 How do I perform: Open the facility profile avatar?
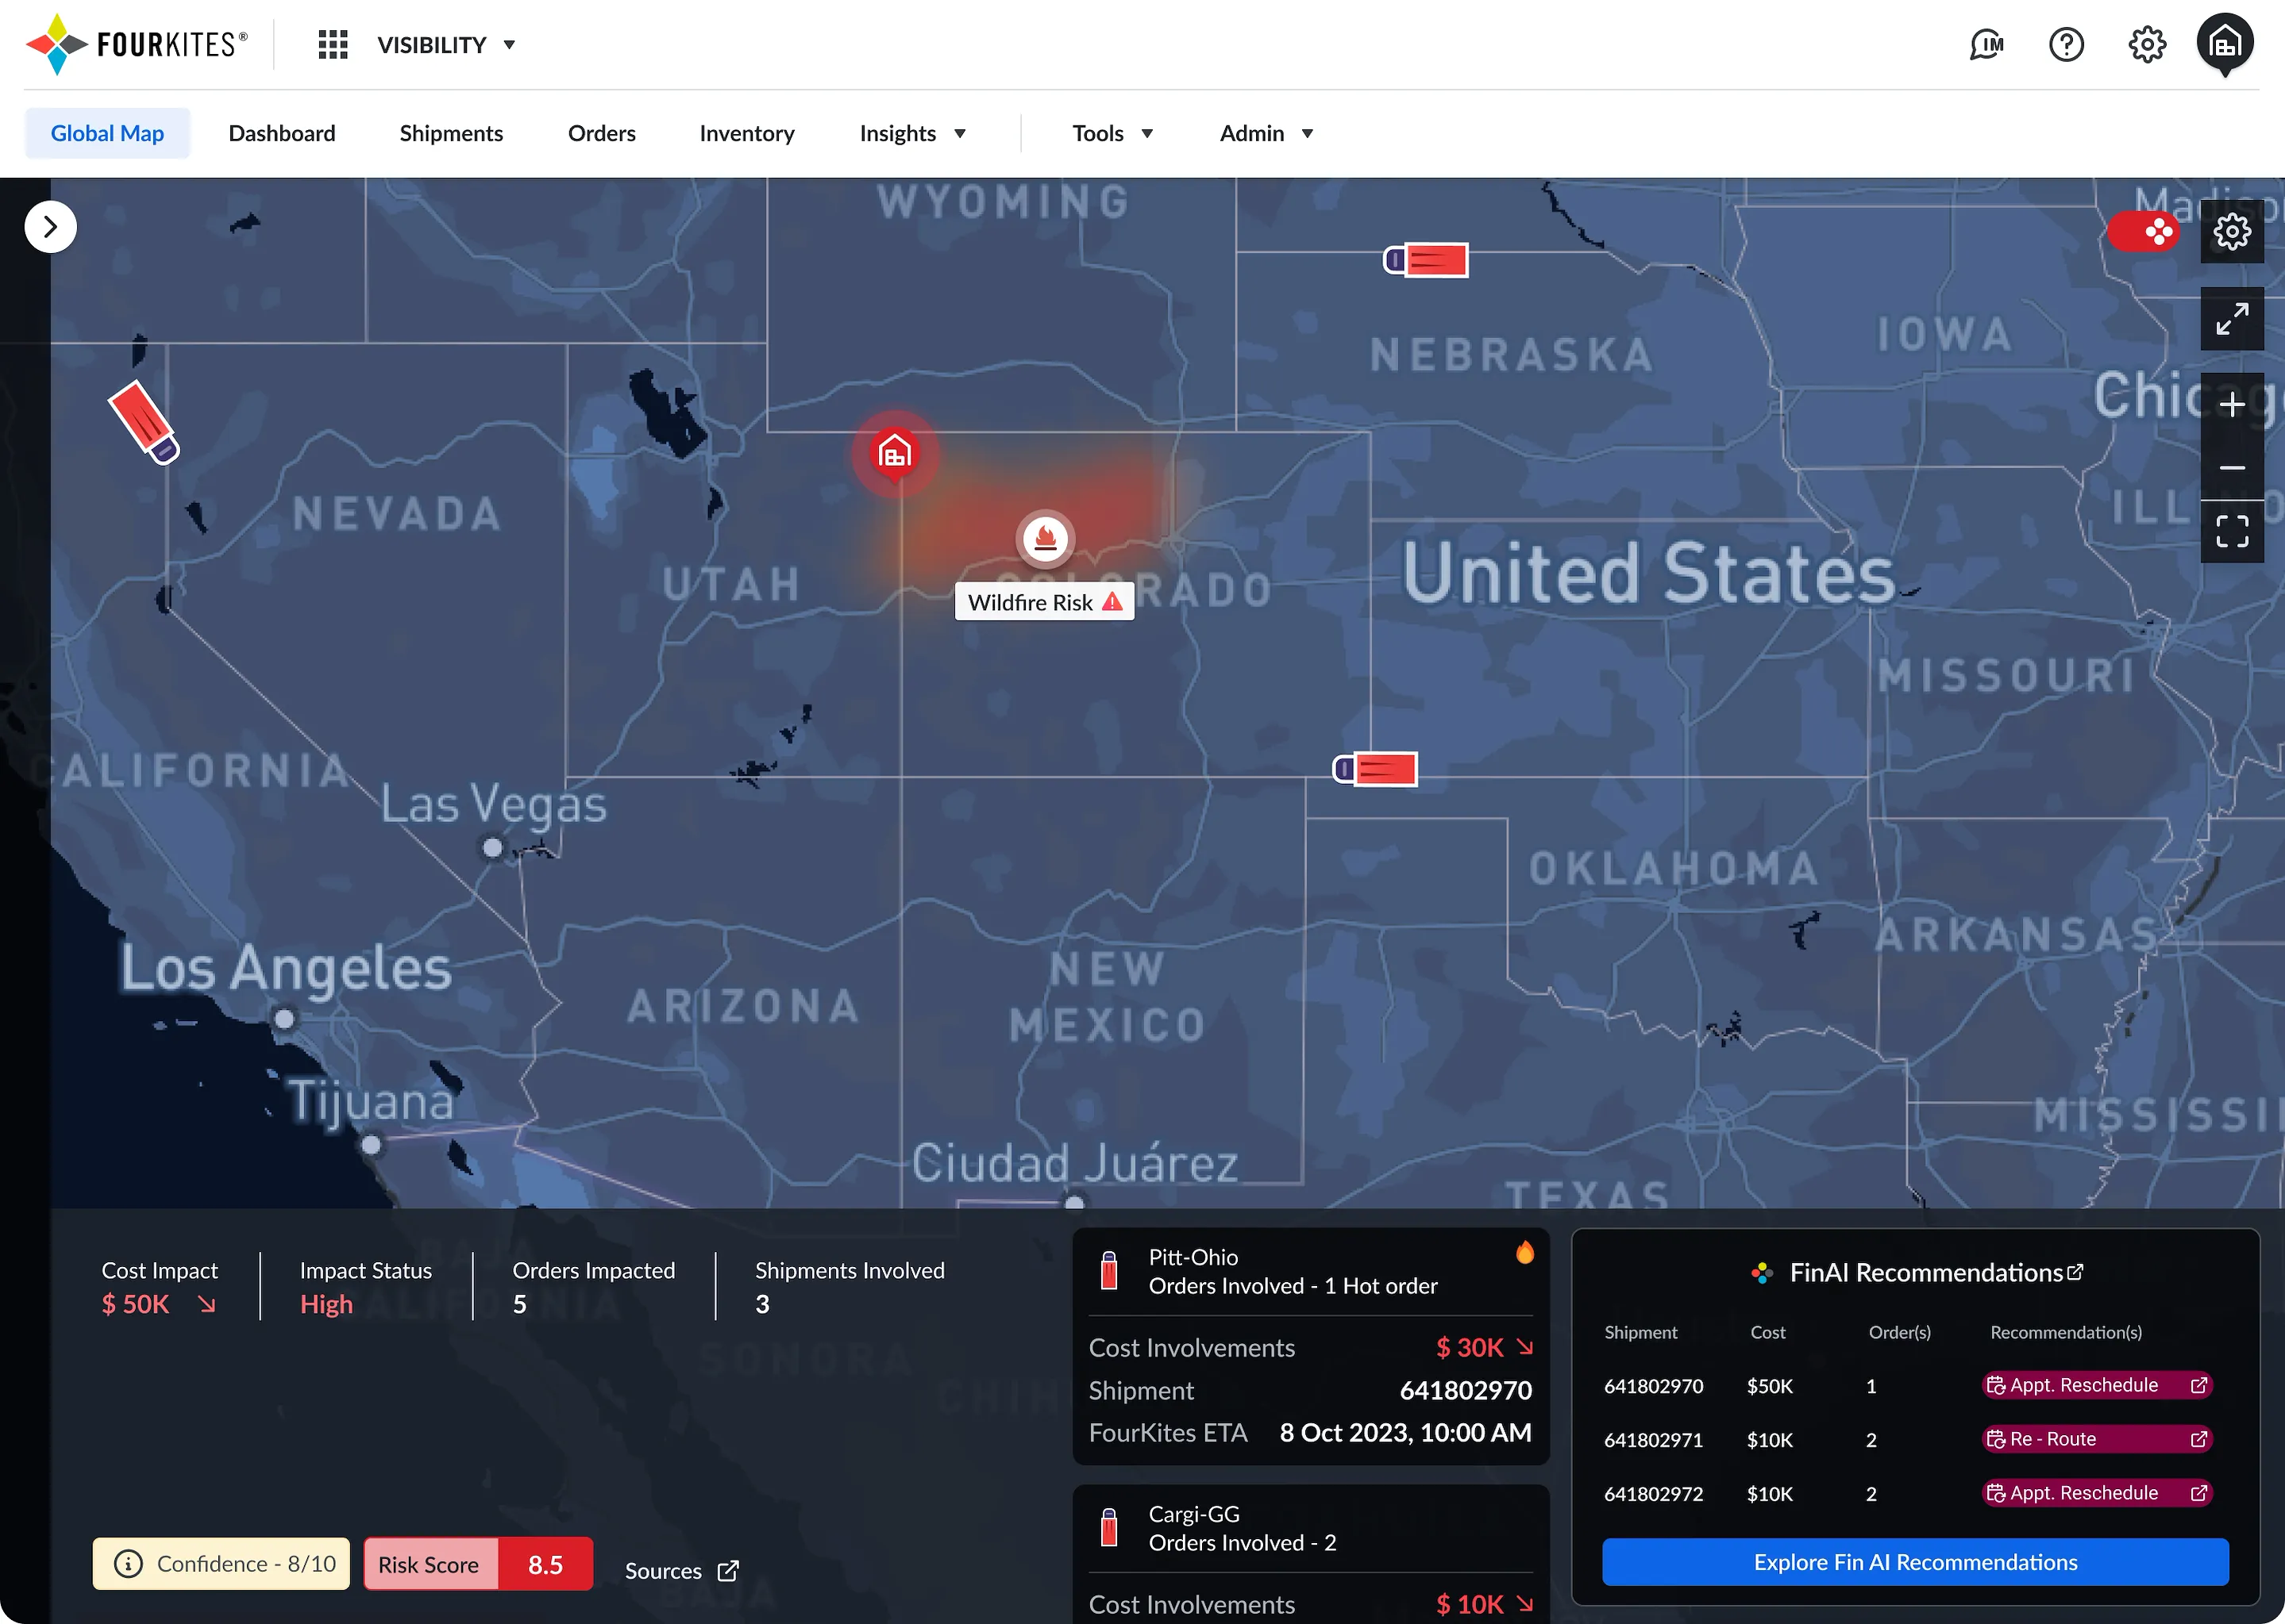pos(2225,44)
